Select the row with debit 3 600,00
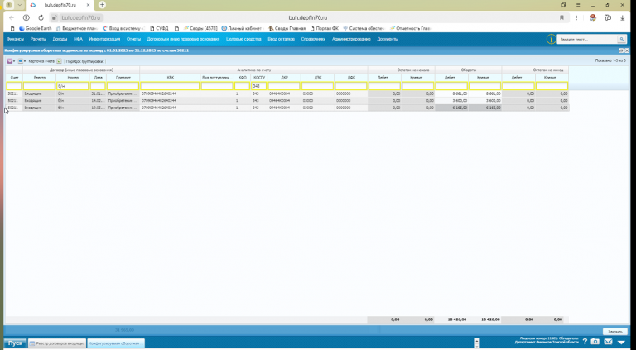The height and width of the screenshot is (350, 636). 287,100
